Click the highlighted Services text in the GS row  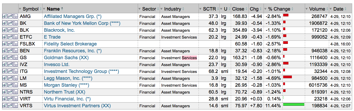click(189, 58)
